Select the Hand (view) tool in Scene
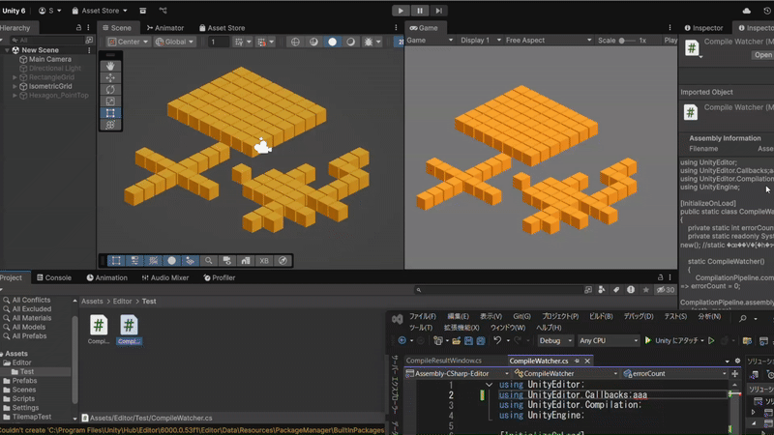 [x=110, y=66]
